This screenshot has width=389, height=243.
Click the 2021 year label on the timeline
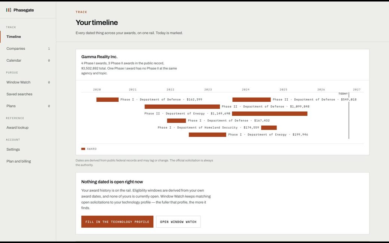click(133, 89)
